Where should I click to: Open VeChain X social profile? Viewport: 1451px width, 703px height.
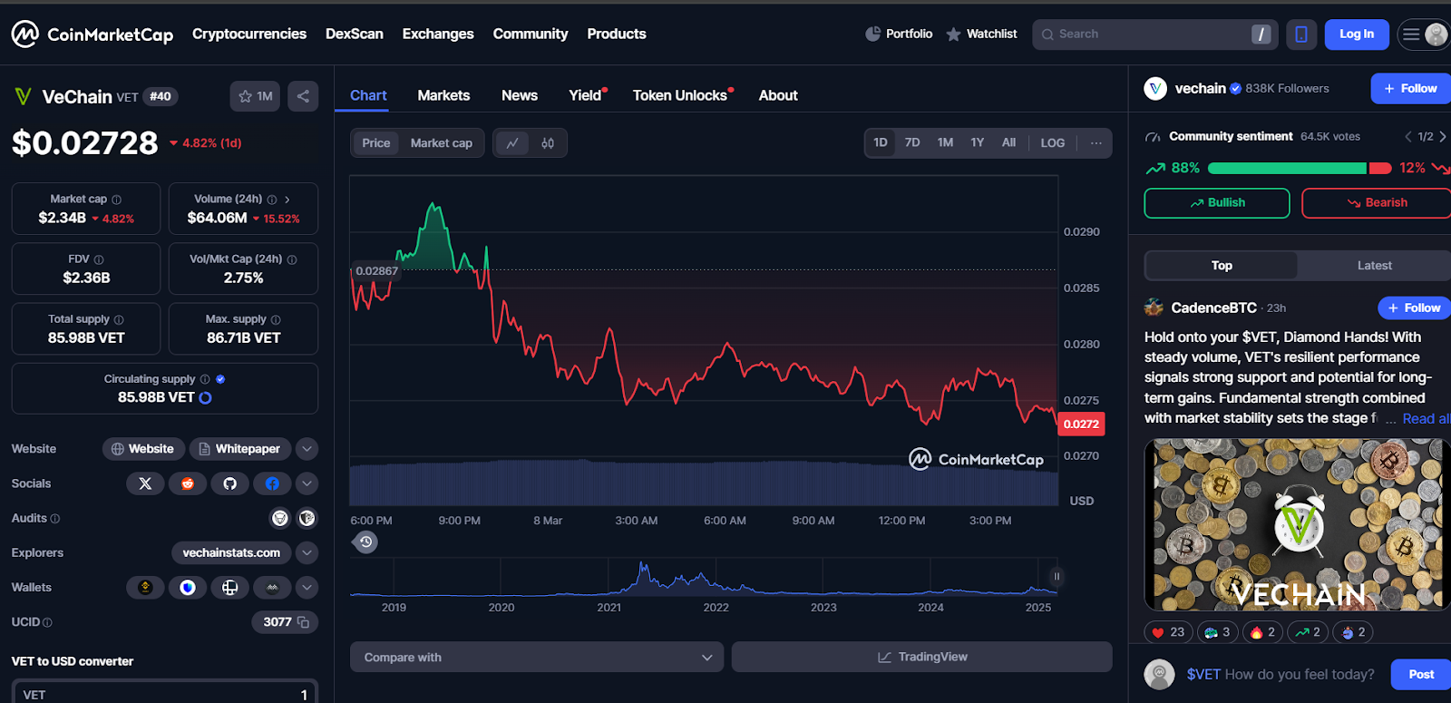(x=145, y=483)
